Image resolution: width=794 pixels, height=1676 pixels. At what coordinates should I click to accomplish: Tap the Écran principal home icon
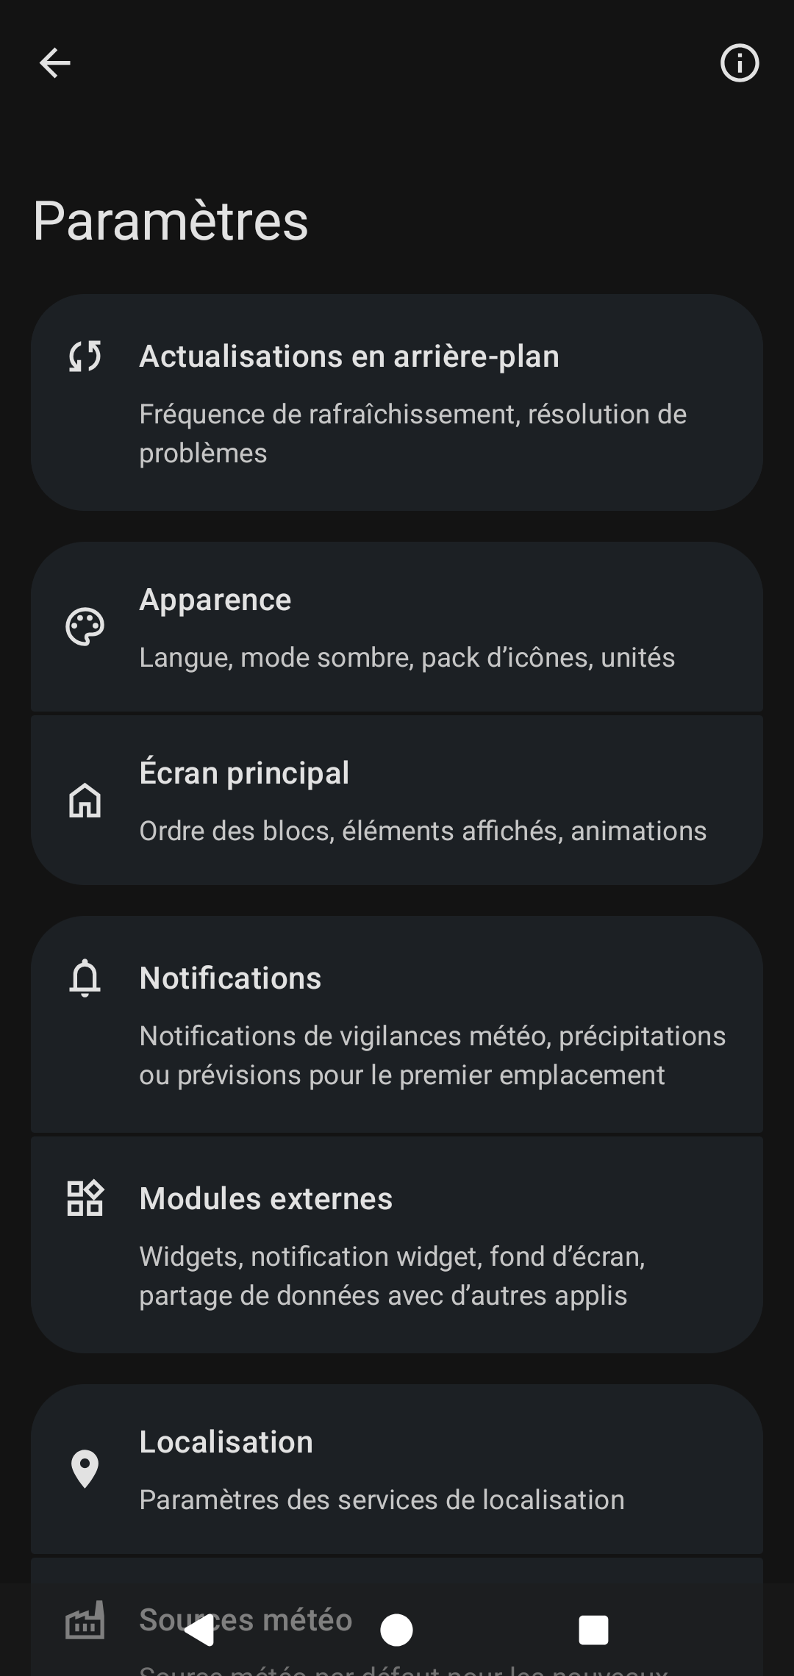point(85,801)
